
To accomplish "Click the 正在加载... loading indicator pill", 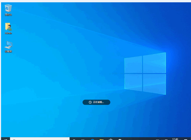I will click(96, 102).
